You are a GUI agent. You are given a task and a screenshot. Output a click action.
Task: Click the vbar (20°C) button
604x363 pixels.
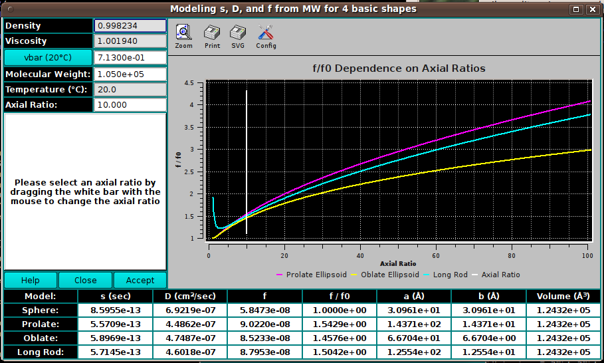48,57
